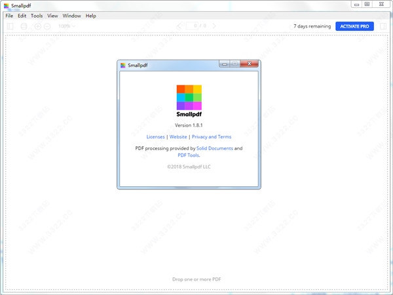
Task: Click the Version 1.8.1 text
Action: tap(189, 125)
